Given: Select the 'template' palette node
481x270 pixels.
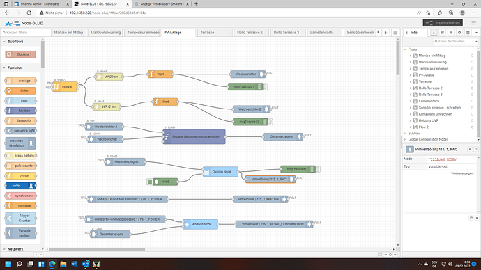Looking at the screenshot, I should tap(20, 206).
